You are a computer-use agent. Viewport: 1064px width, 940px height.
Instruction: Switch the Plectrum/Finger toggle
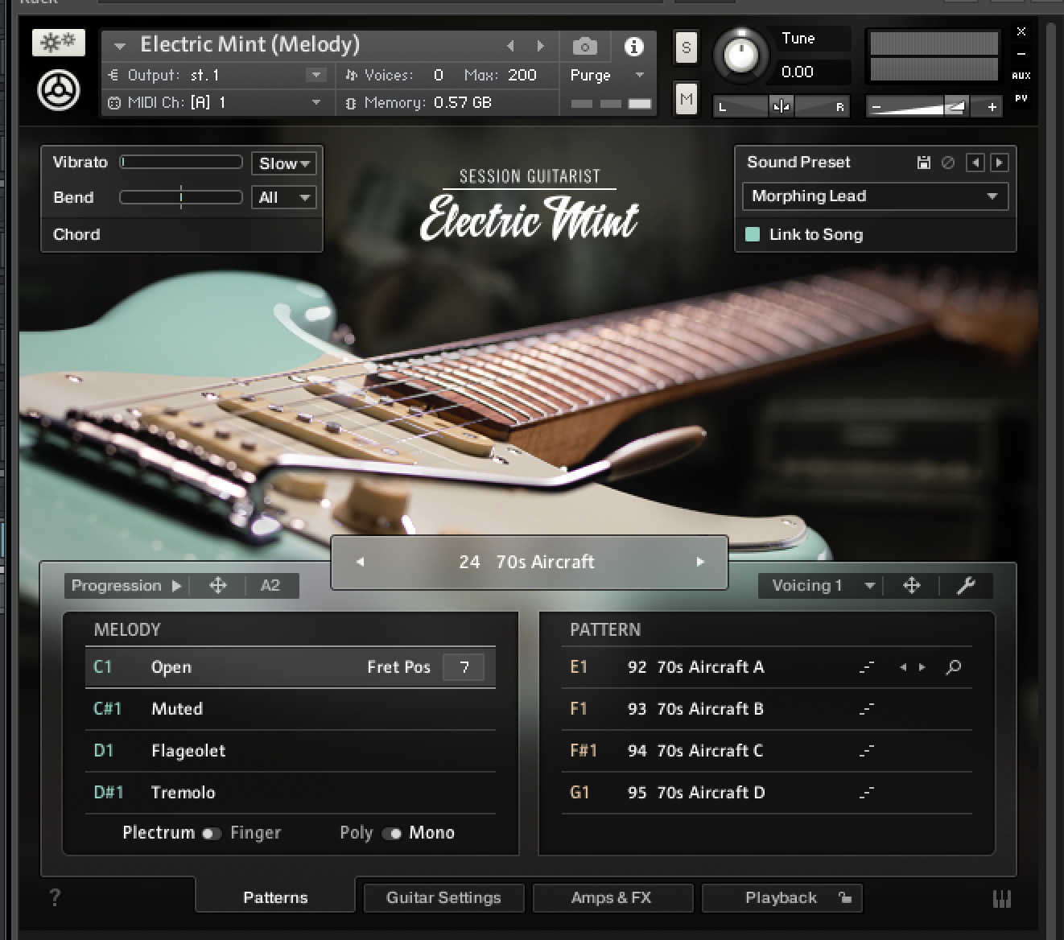pyautogui.click(x=212, y=833)
